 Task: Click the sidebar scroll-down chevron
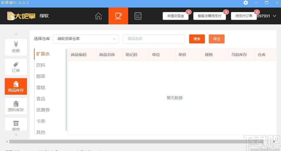coord(16,135)
